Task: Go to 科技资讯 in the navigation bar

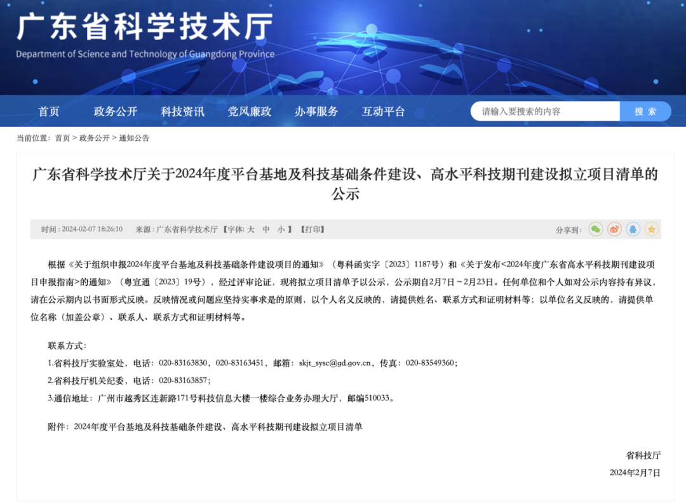Action: (x=183, y=111)
